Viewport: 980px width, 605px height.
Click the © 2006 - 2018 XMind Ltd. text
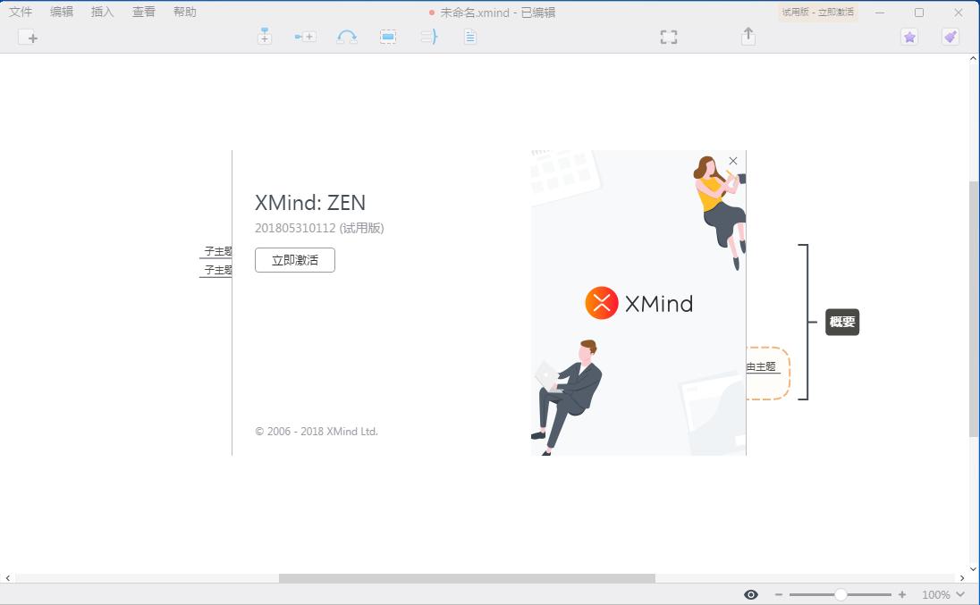tap(317, 432)
